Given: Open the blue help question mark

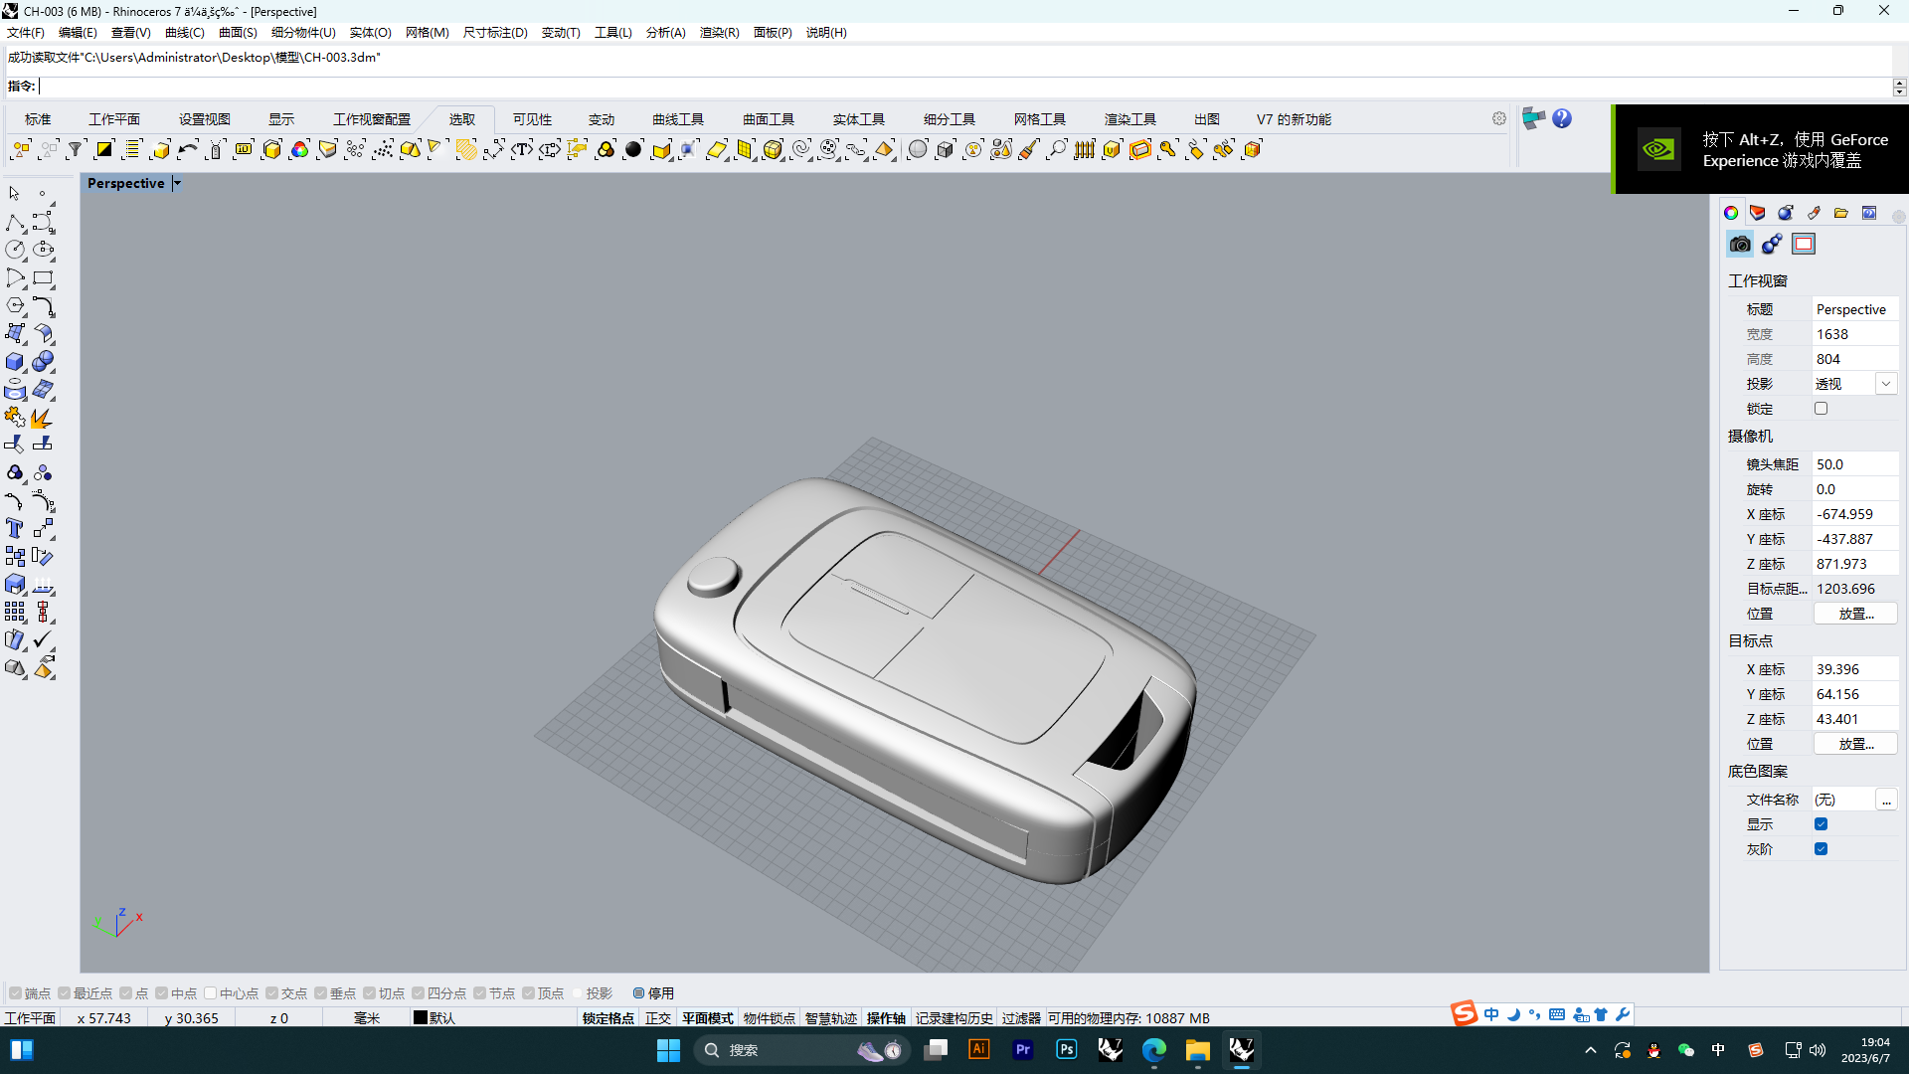Looking at the screenshot, I should pyautogui.click(x=1562, y=118).
